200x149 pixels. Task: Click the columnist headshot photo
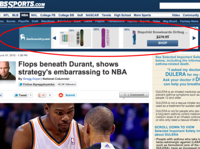[8, 71]
